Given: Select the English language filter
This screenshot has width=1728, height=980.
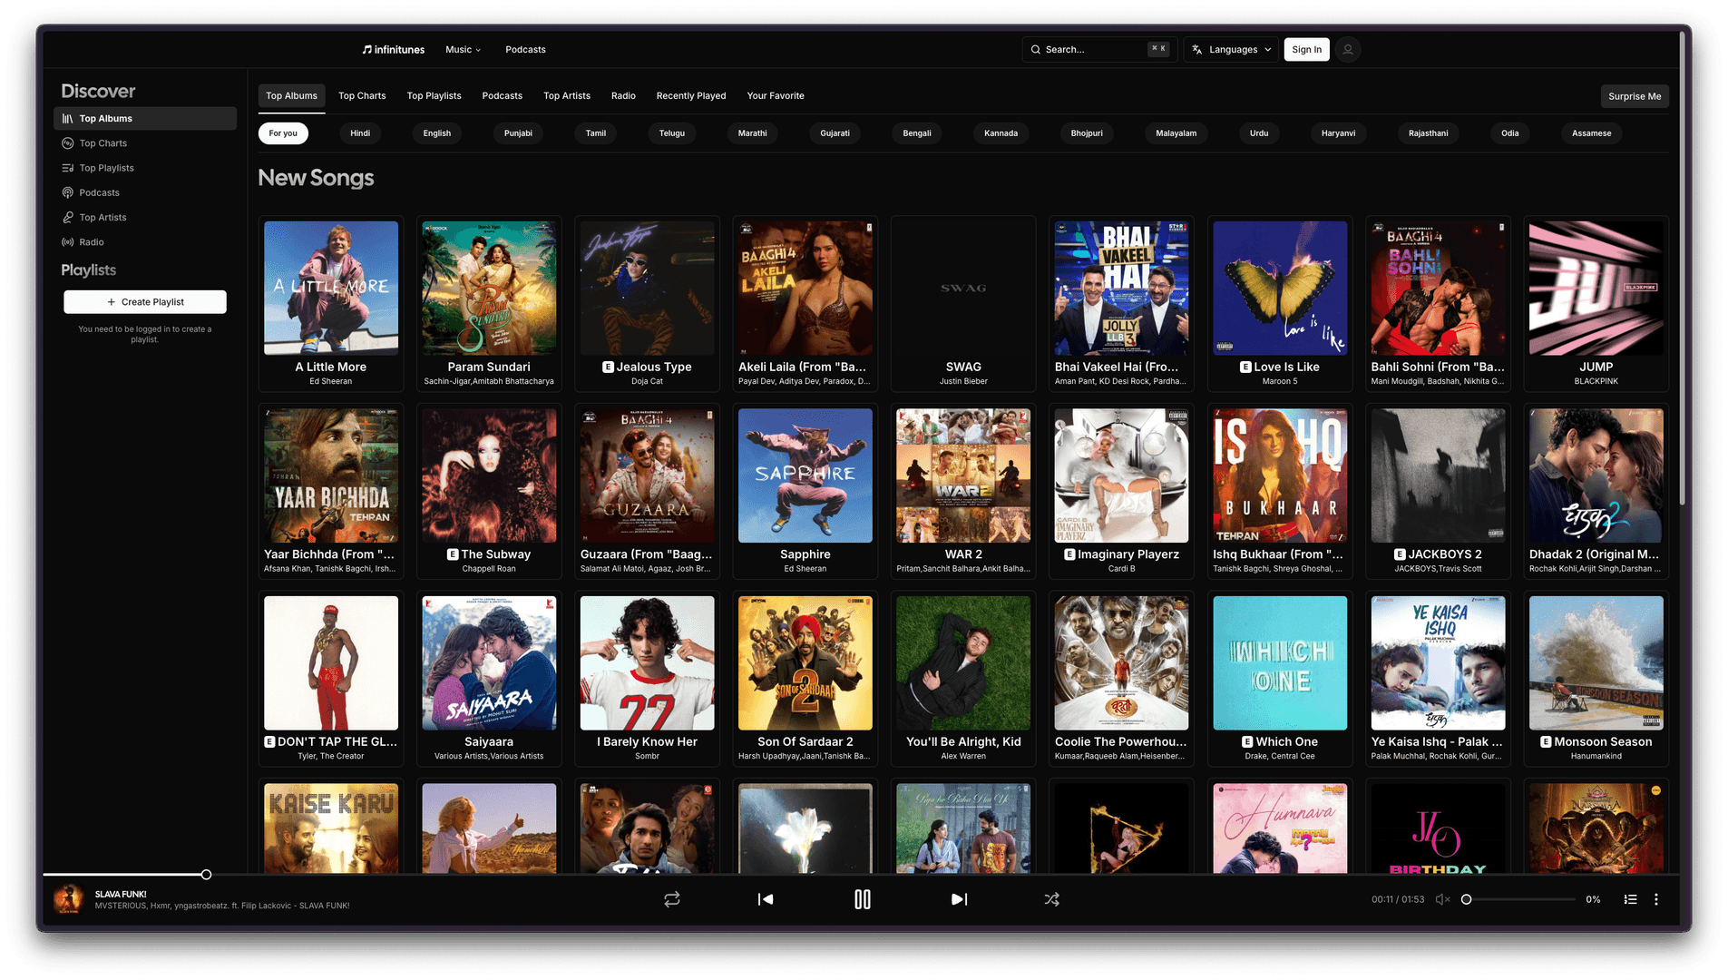Looking at the screenshot, I should [437, 133].
